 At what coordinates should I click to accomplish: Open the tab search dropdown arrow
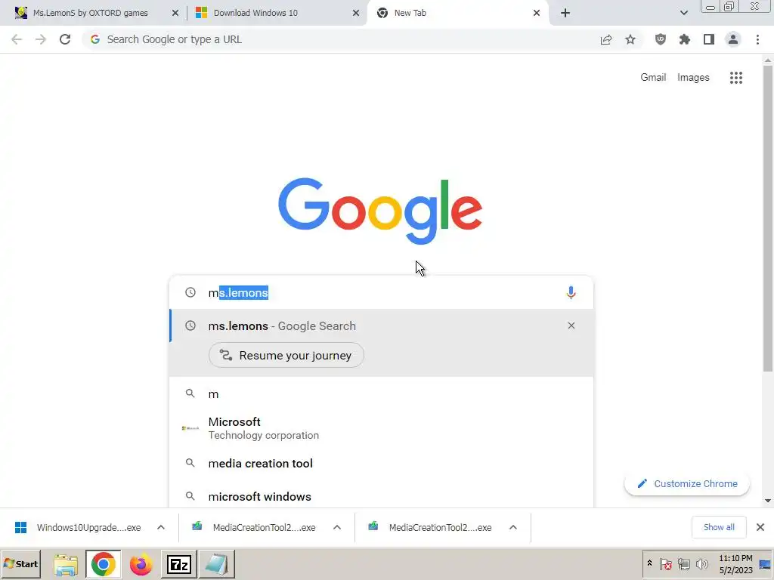683,13
